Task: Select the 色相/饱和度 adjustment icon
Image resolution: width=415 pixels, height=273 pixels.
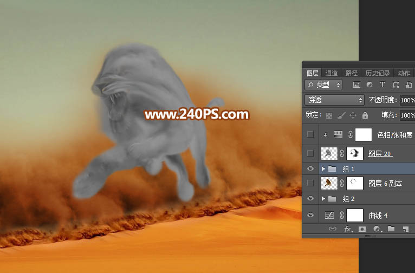Action: pos(338,135)
